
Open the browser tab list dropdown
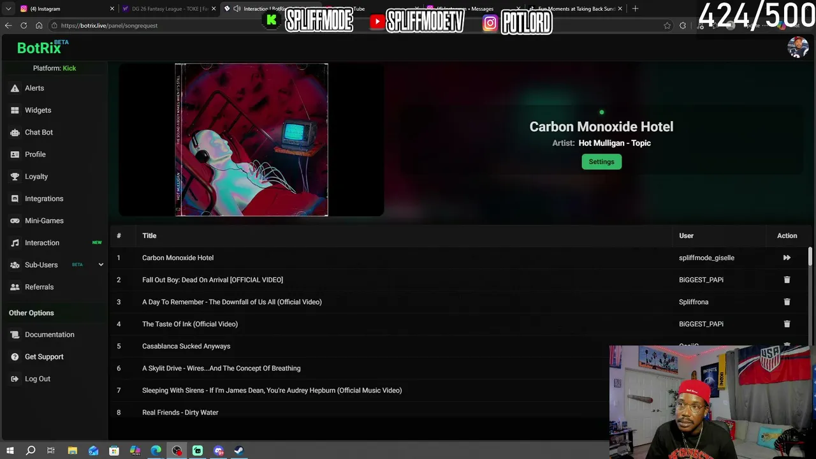[x=8, y=9]
